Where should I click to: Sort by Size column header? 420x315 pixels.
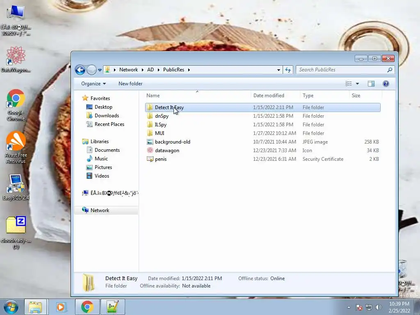tap(365, 95)
